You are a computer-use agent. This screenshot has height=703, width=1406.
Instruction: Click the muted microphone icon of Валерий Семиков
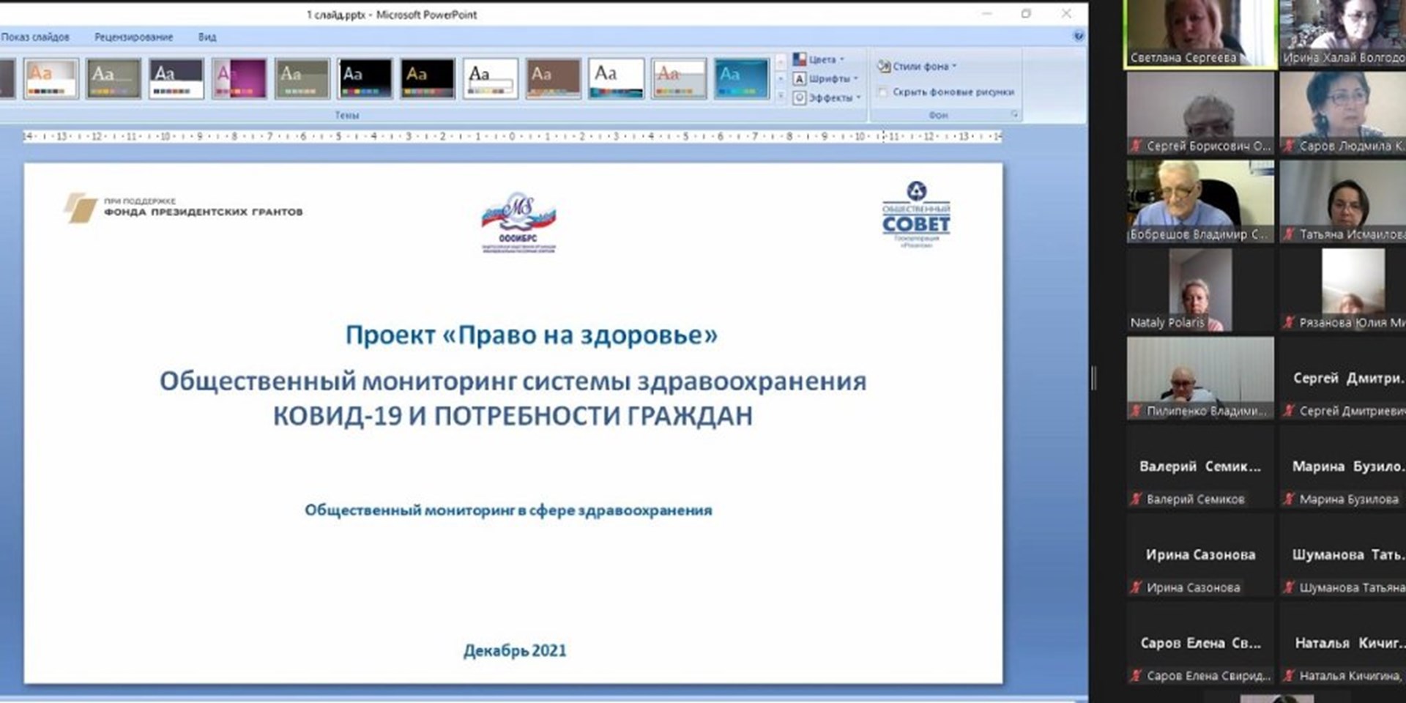tap(1136, 499)
